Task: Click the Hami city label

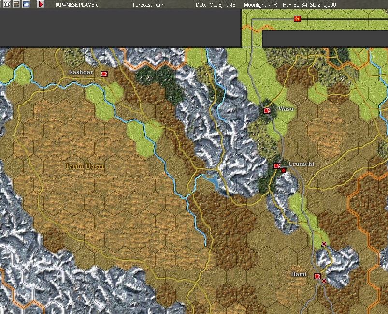Action: click(x=299, y=274)
